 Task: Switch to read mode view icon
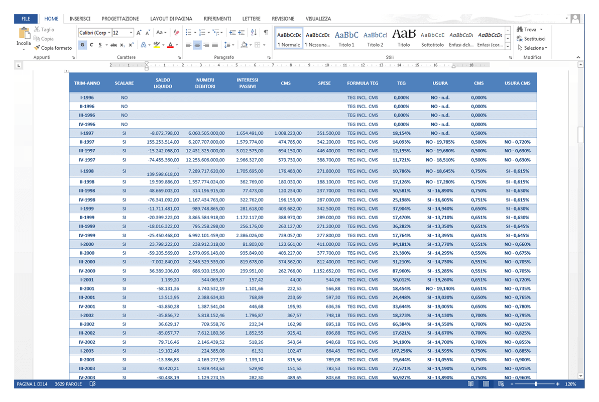pos(470,384)
